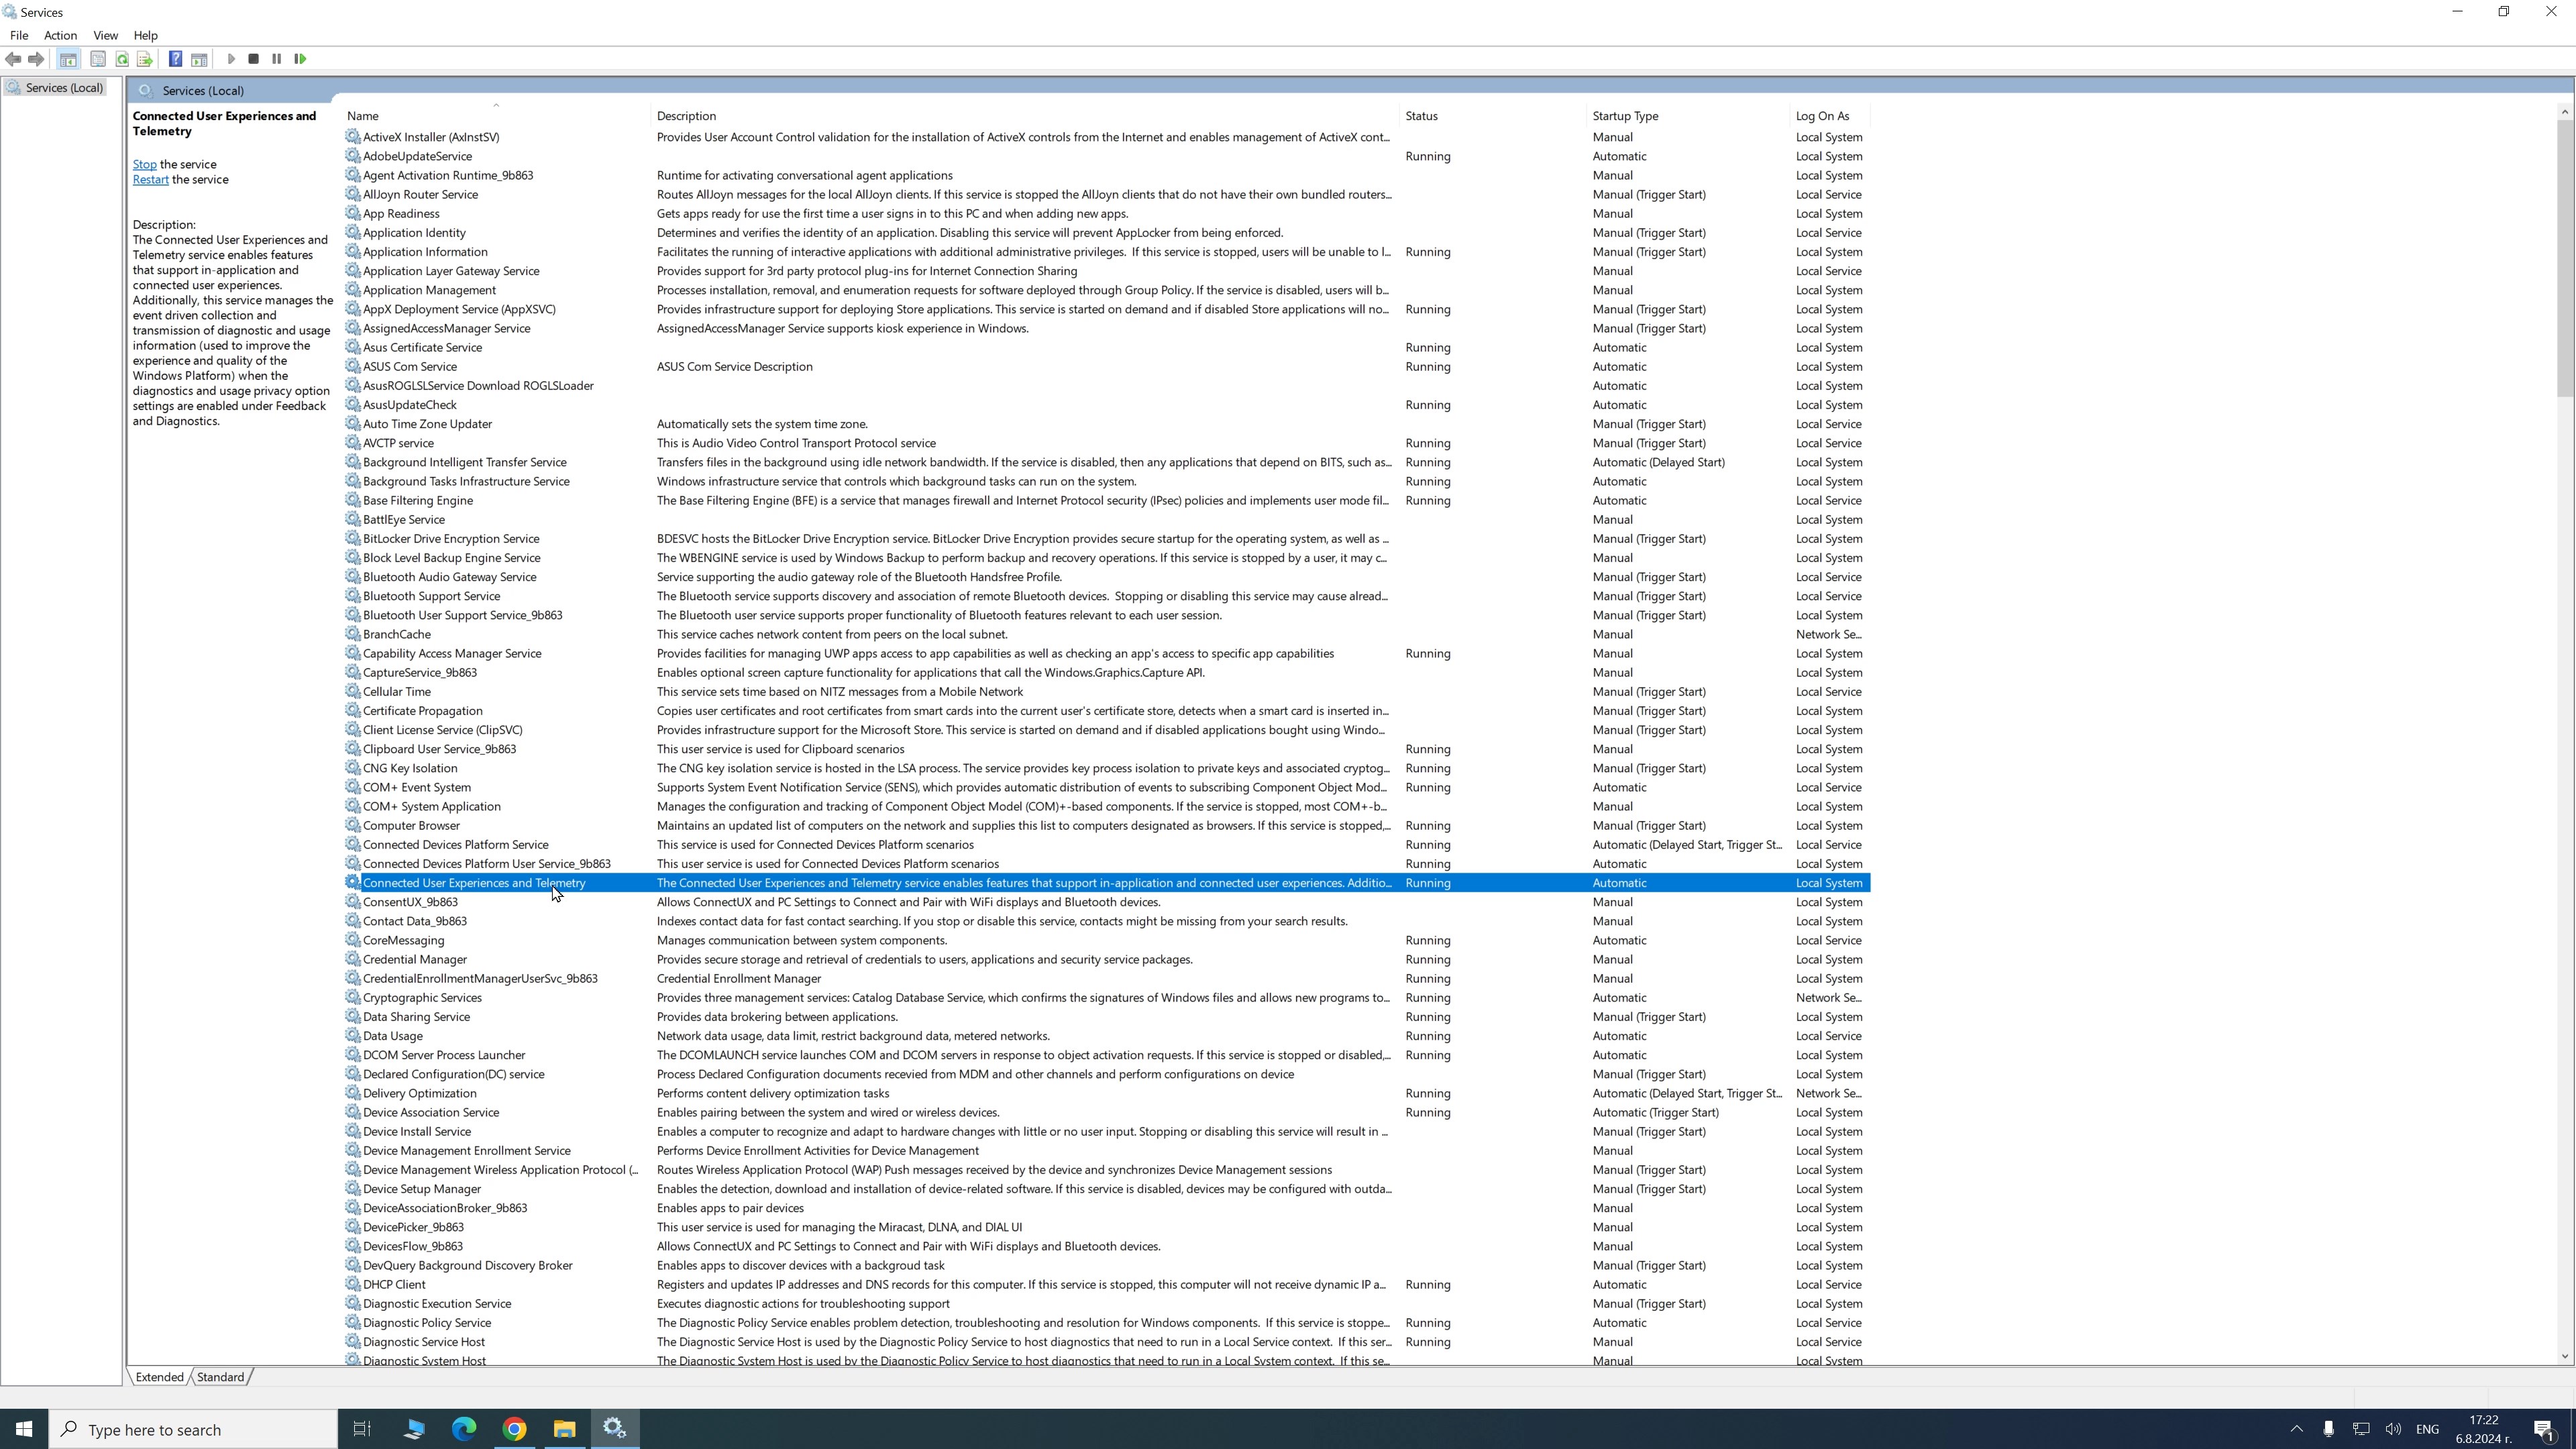Select the Device Setup Manager service
The width and height of the screenshot is (2576, 1449).
click(x=1106, y=1189)
